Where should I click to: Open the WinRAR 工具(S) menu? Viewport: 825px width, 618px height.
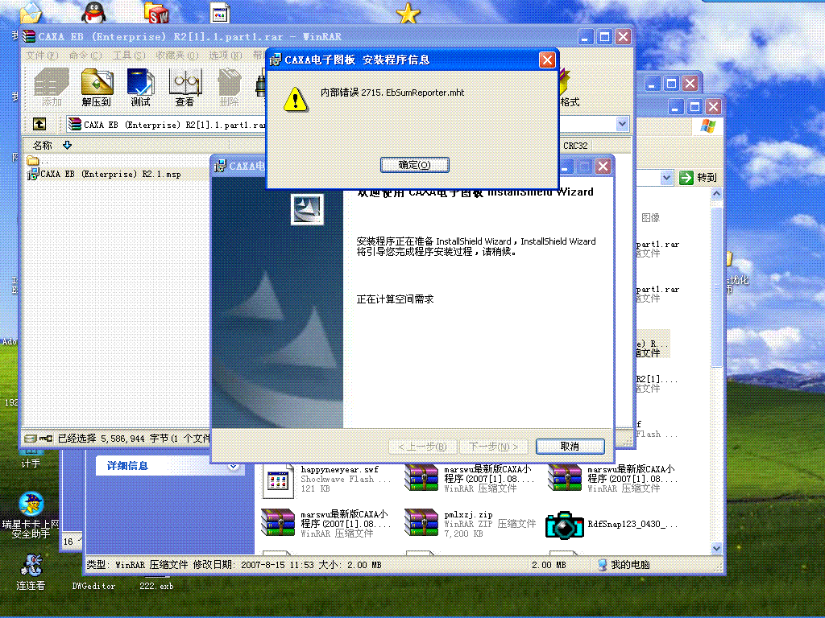[x=128, y=56]
